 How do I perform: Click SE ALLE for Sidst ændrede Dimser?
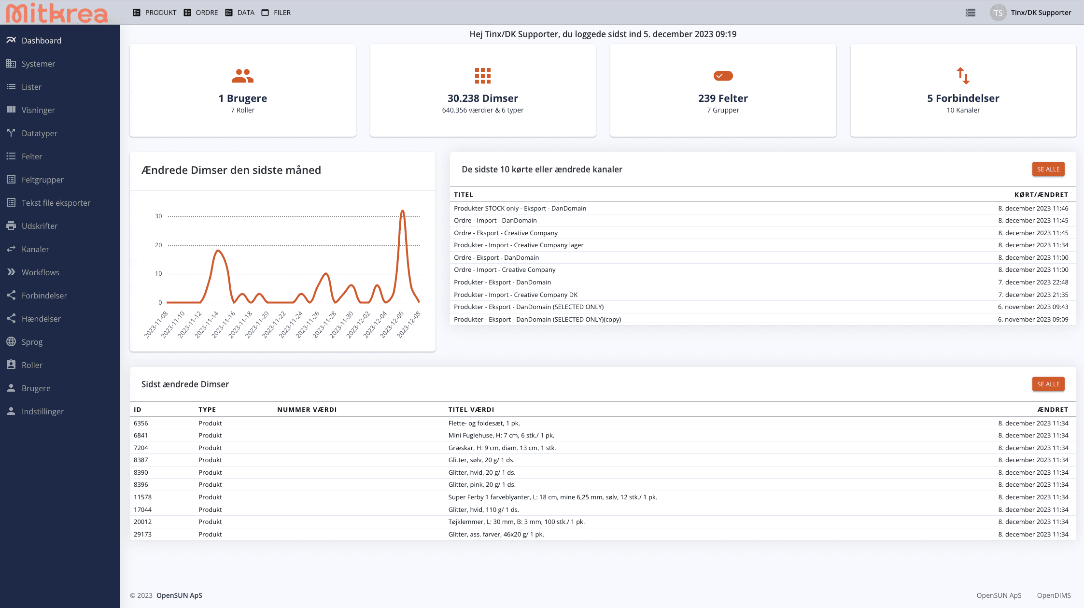coord(1048,384)
